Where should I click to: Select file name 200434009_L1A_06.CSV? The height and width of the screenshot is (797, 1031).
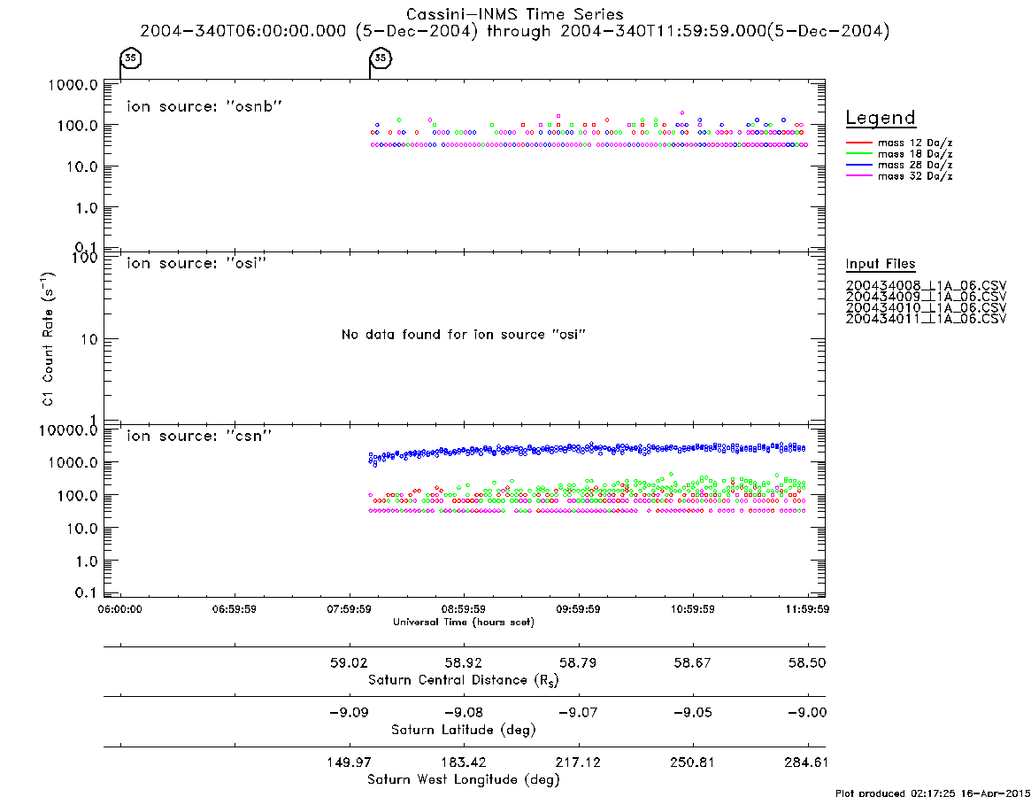[926, 297]
